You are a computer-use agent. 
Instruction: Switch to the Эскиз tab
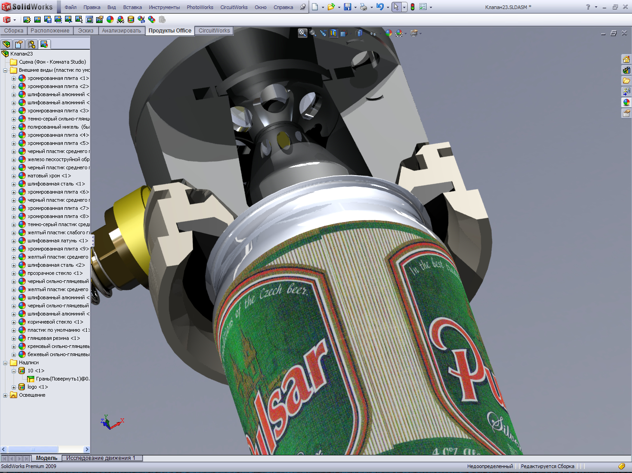(86, 31)
